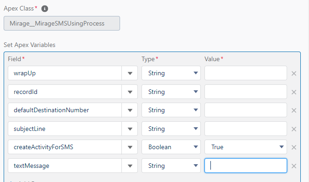Open the wrapUp field dropdown

pyautogui.click(x=130, y=73)
